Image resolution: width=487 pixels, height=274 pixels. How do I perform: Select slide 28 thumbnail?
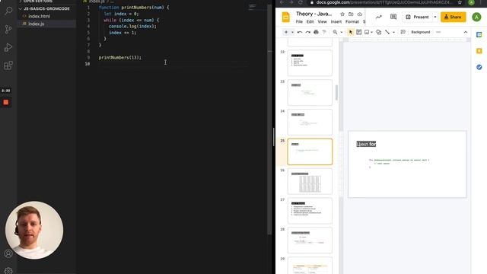click(310, 241)
